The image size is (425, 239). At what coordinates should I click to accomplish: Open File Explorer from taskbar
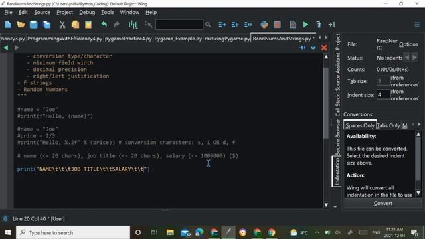click(170, 232)
